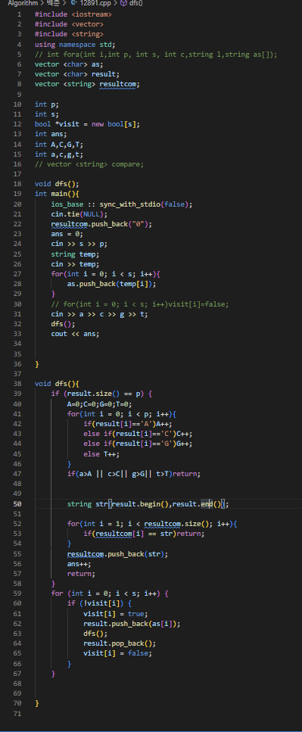Click 'if(resultcom[i] == str)return;' line

tap(145, 534)
